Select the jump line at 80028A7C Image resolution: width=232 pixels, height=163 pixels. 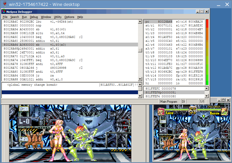click(70, 68)
